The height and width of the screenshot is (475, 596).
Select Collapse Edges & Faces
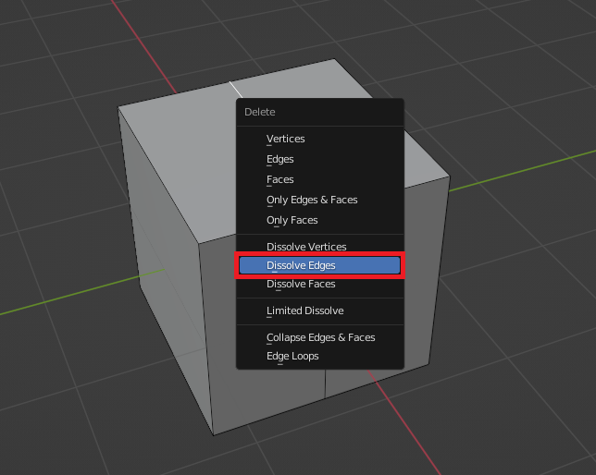click(x=319, y=337)
